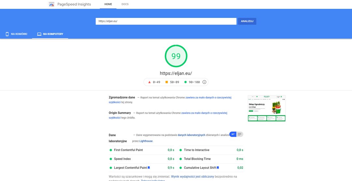
Task: Open the Wynik wydajności jest obliczony link
Action: coord(192,176)
